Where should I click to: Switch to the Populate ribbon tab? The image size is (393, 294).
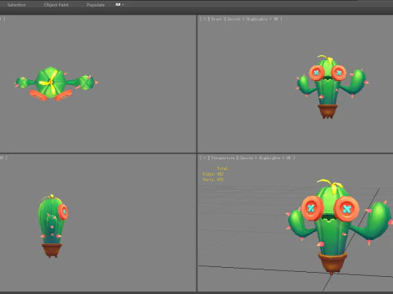coord(95,5)
